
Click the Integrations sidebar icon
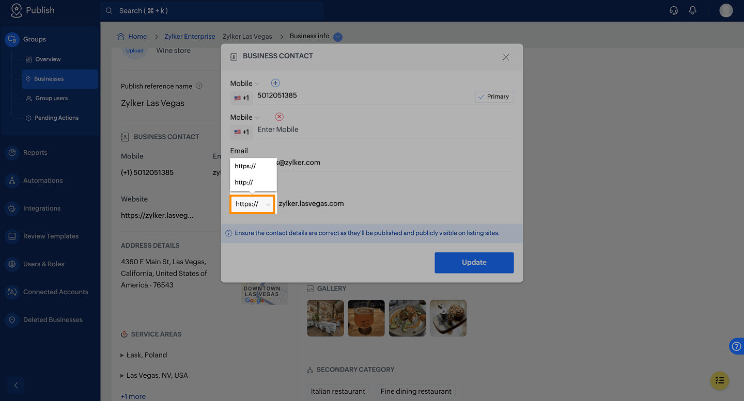(12, 208)
